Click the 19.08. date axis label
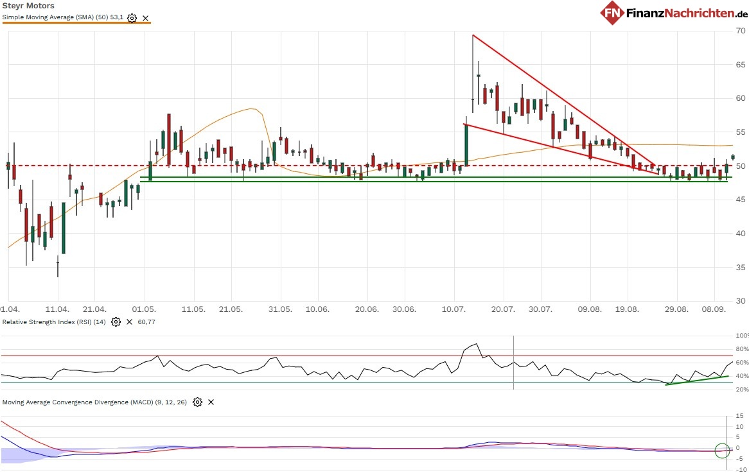This screenshot has height=473, width=749. (627, 309)
